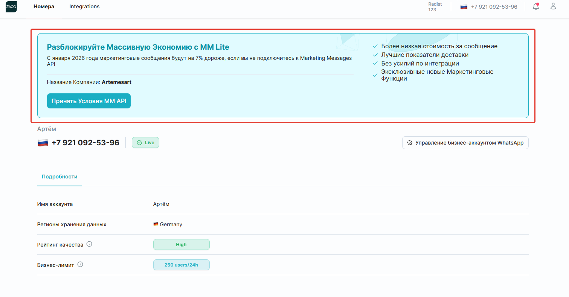Click info icon next to Рейтинг качества

89,244
